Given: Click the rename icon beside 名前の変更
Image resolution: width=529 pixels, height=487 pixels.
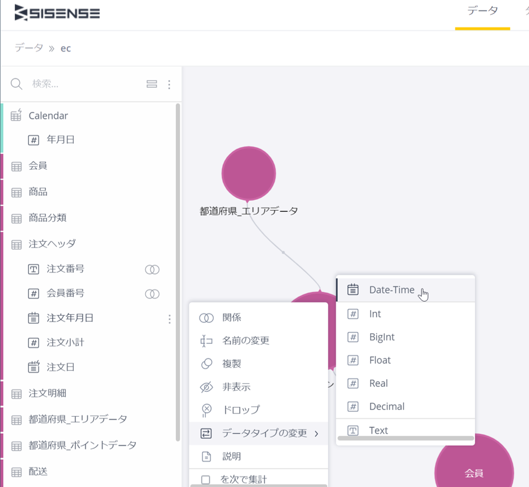Looking at the screenshot, I should [x=206, y=341].
